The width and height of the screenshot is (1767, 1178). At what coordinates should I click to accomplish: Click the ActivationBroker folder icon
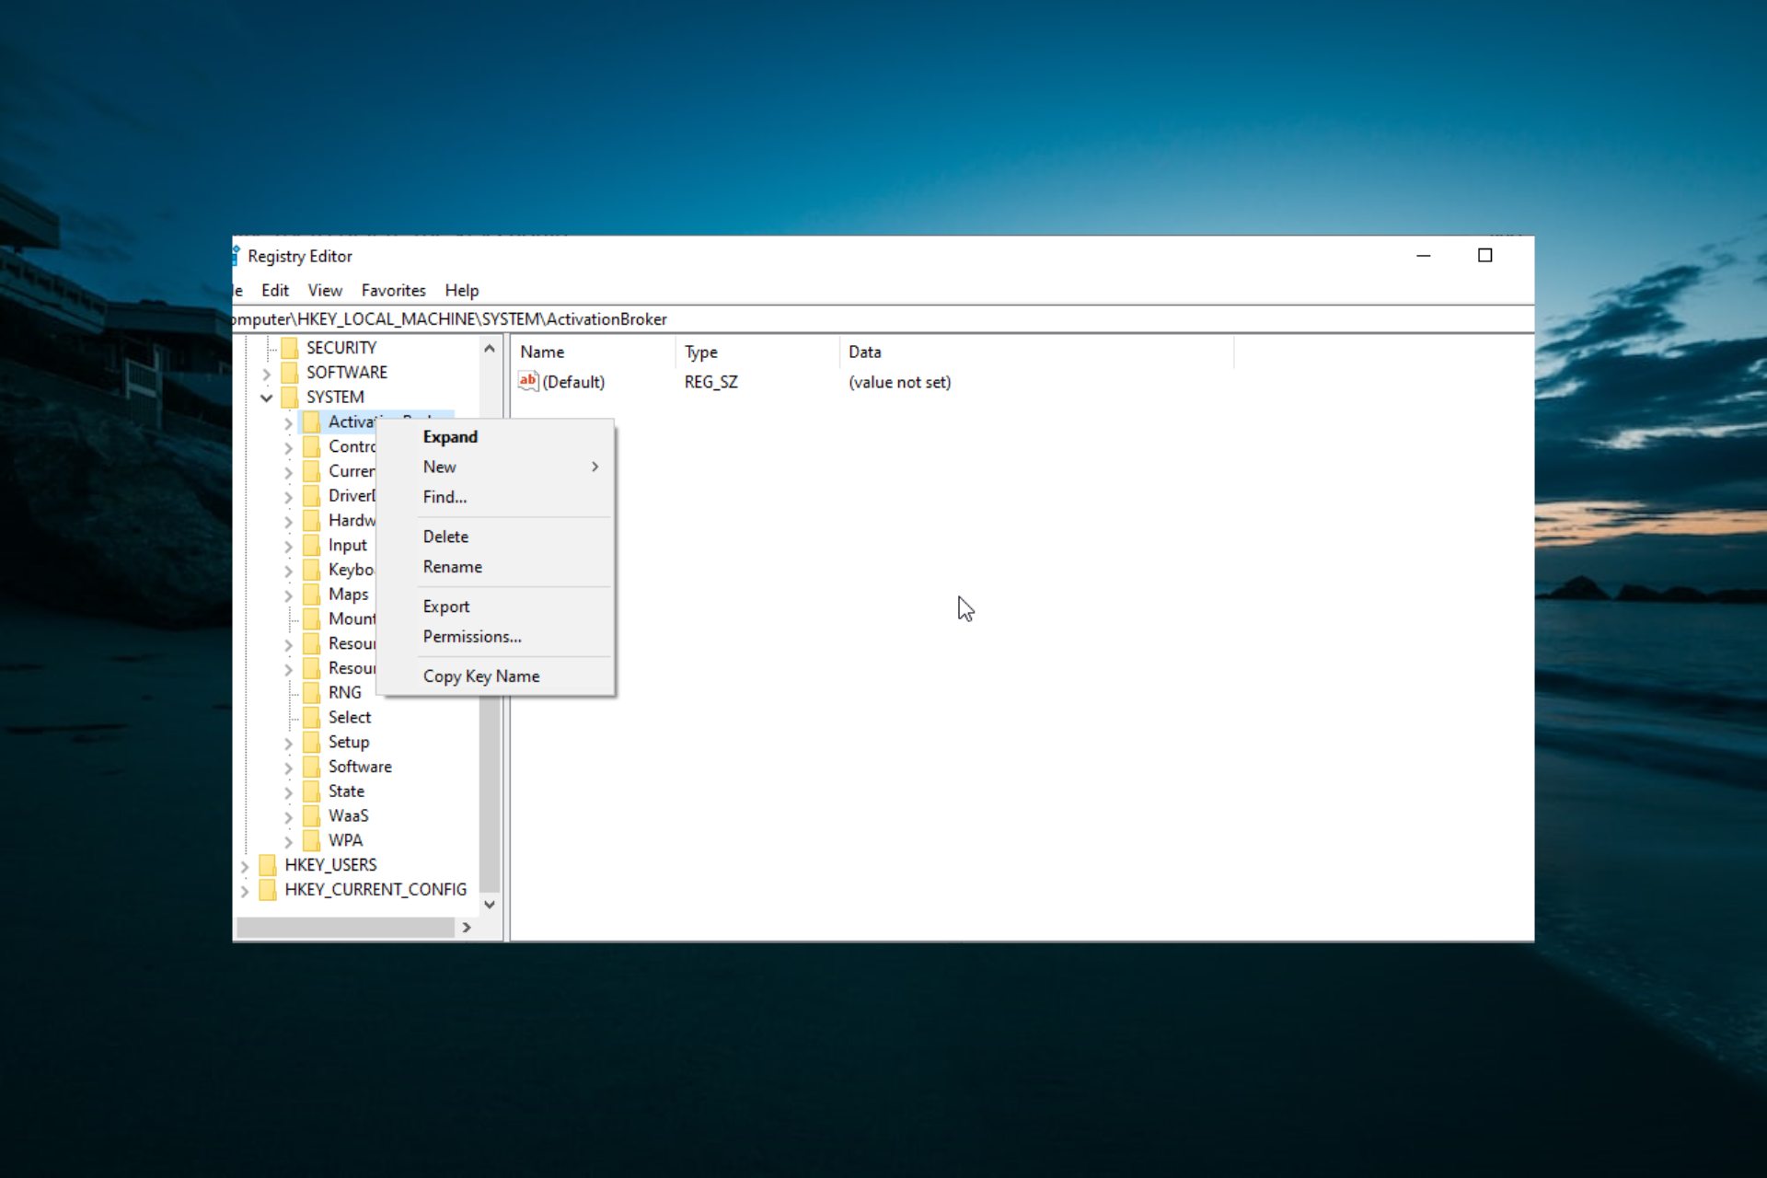coord(312,422)
